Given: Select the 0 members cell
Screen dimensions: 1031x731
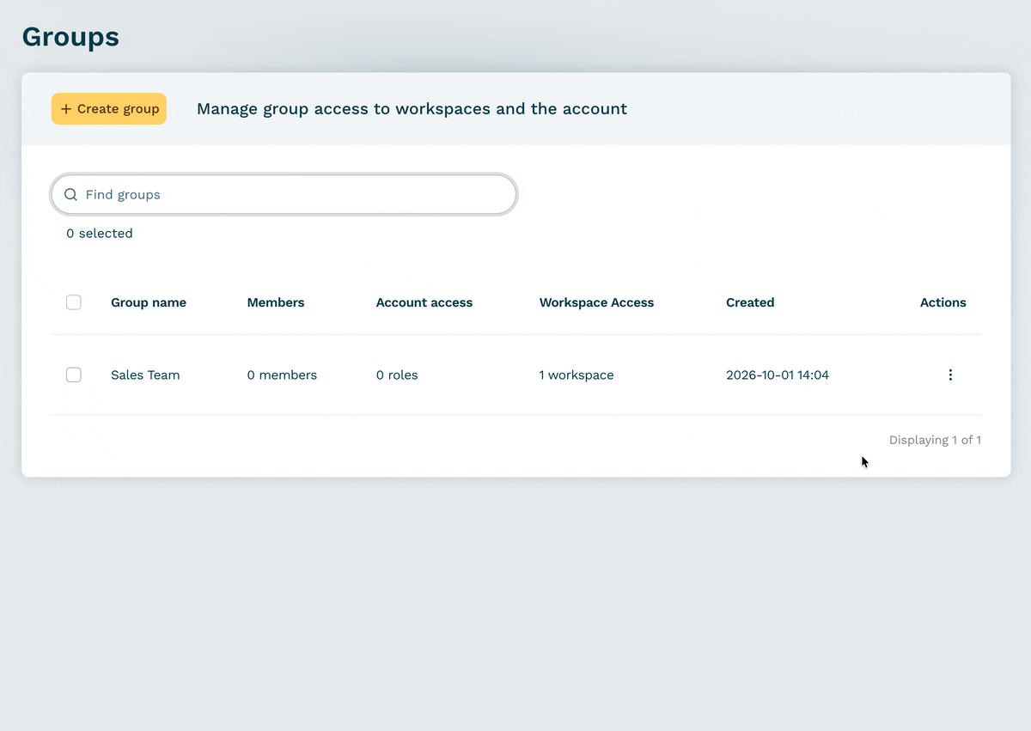Looking at the screenshot, I should point(282,375).
